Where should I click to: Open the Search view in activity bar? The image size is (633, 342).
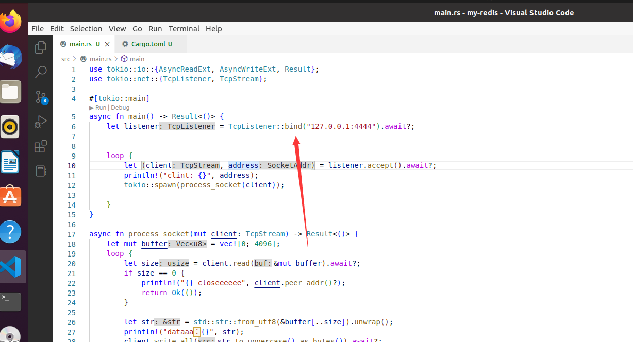coord(41,72)
